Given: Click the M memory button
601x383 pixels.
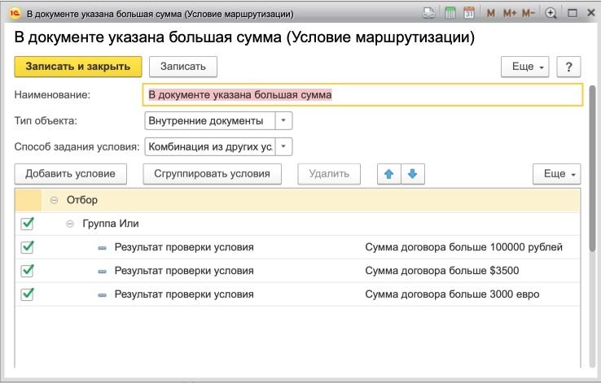Looking at the screenshot, I should (x=490, y=14).
